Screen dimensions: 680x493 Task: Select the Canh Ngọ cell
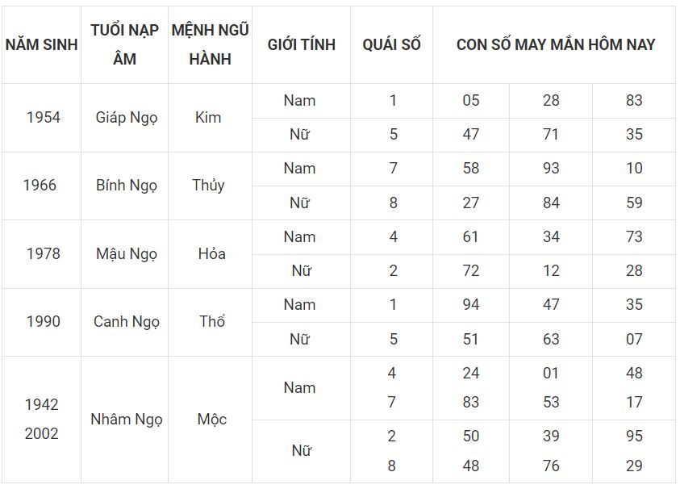pos(126,322)
